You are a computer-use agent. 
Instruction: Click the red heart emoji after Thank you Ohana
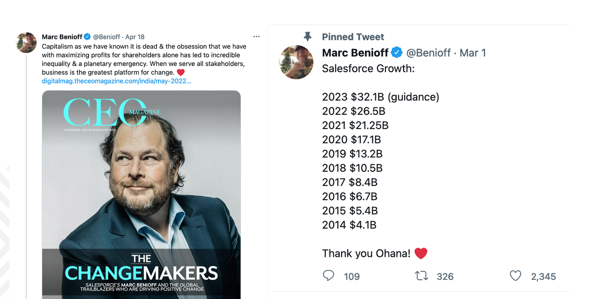tap(421, 253)
